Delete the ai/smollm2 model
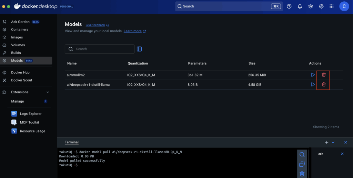This screenshot has width=353, height=178. 323,75
